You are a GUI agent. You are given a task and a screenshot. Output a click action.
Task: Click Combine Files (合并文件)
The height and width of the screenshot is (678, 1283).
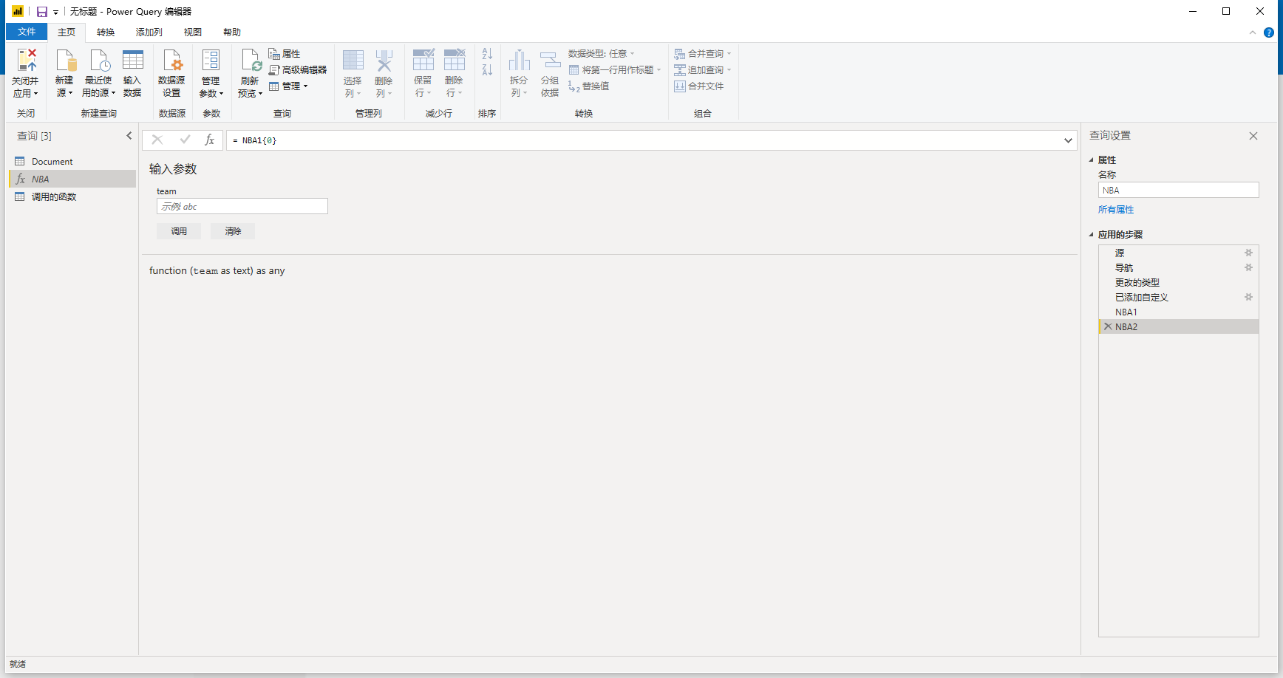[699, 86]
